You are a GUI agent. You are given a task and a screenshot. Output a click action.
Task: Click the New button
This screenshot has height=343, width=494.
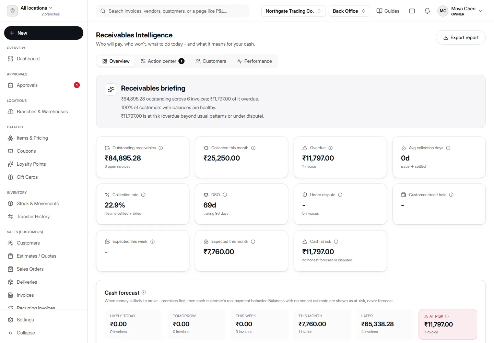44,33
